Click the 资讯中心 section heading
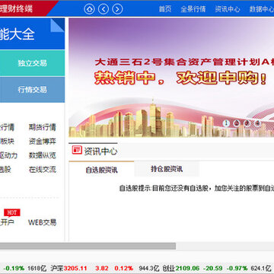274x274 pixels. (100, 151)
